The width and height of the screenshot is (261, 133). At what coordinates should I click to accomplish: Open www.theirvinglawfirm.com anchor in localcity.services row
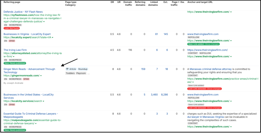click(203, 94)
